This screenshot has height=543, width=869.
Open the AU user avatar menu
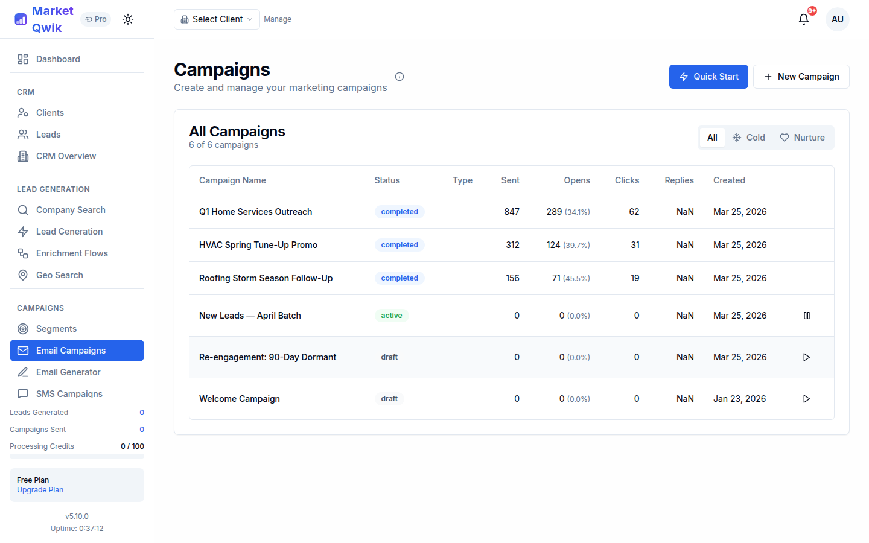(838, 19)
